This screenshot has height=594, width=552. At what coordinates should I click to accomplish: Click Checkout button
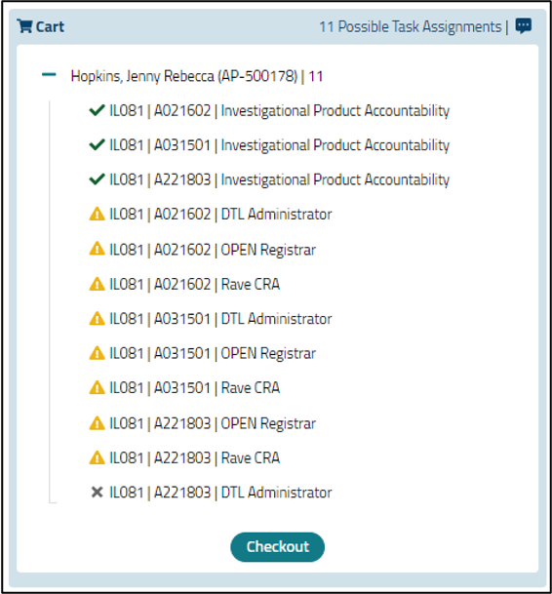click(x=277, y=546)
